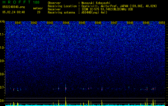
Task: Click the 0846 time marker
Action: click(x=98, y=23)
